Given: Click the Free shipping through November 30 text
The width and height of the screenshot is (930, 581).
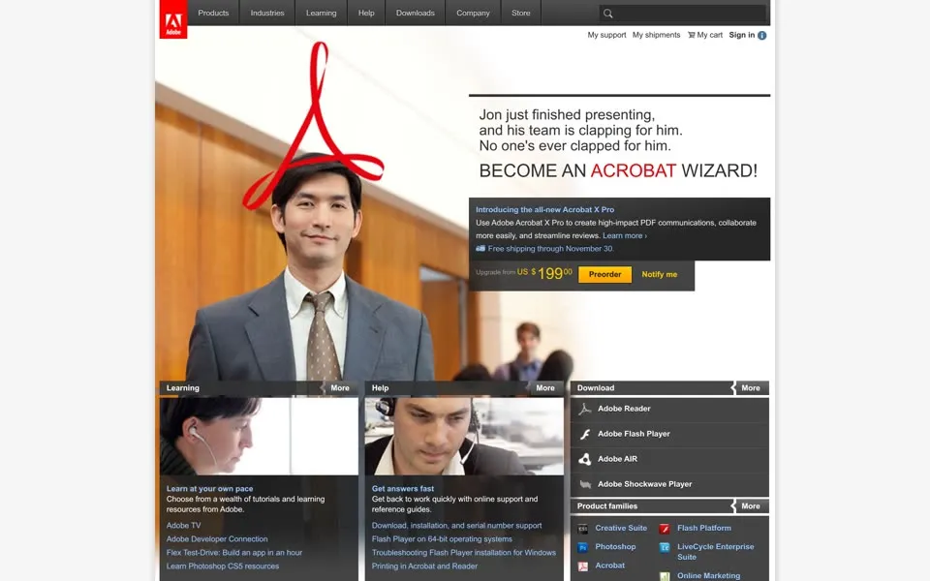Looking at the screenshot, I should pyautogui.click(x=550, y=249).
